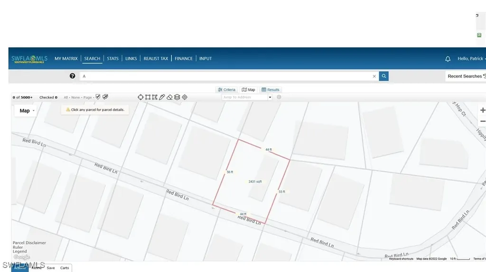Switch to the Results tab
The width and height of the screenshot is (486, 272).
tap(271, 90)
